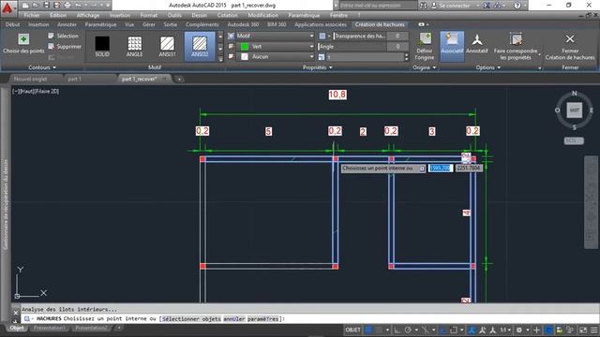Toggle polar tracking in status bar

pos(409,330)
